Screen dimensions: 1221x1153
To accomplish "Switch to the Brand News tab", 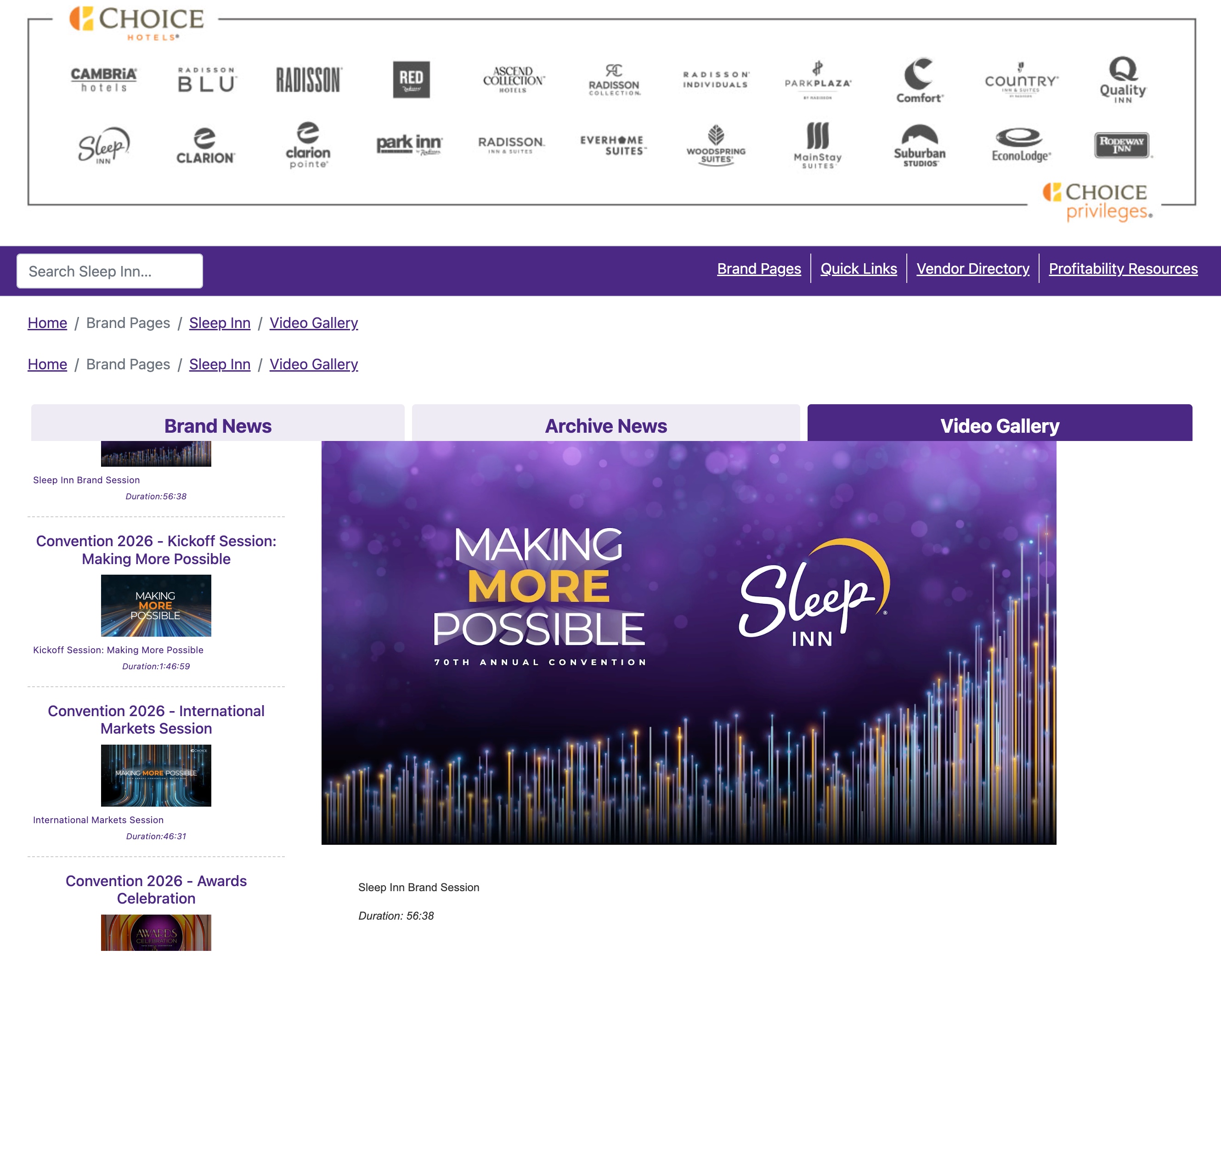I will (x=218, y=423).
